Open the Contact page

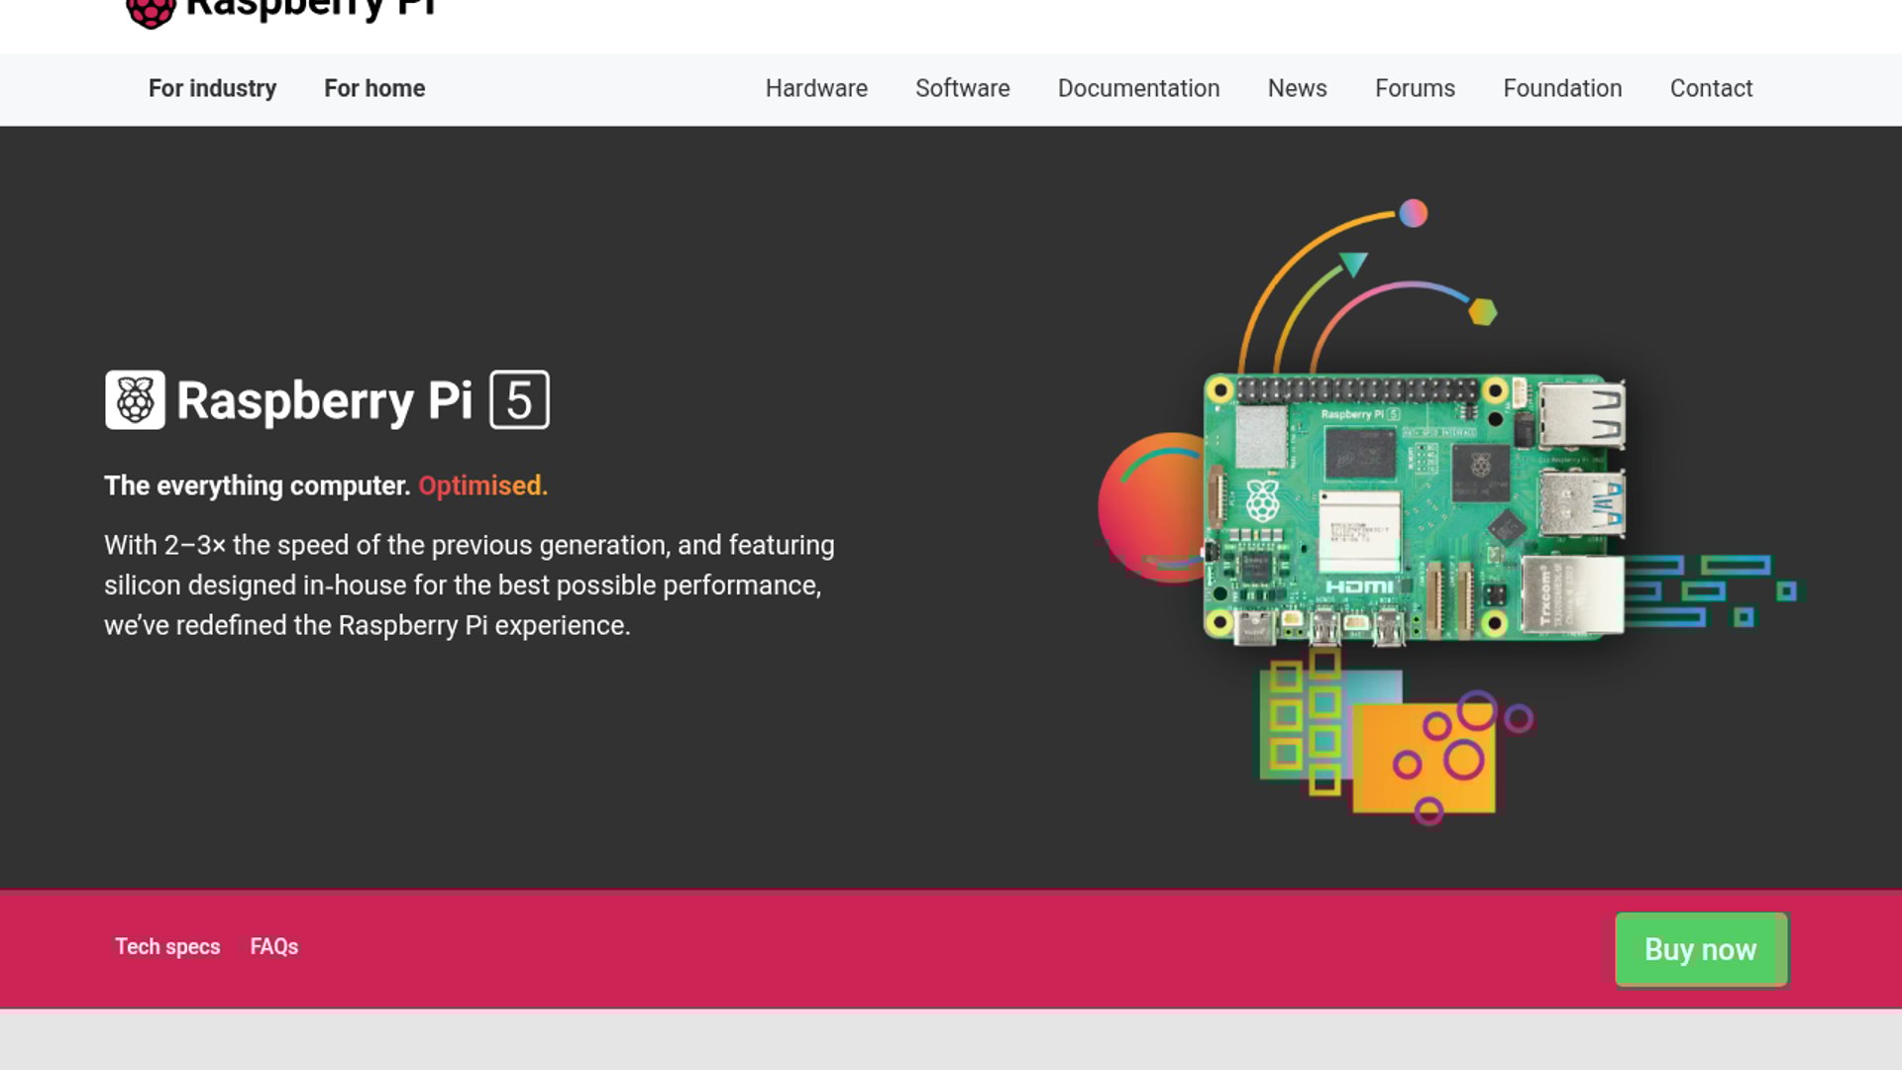click(1711, 89)
